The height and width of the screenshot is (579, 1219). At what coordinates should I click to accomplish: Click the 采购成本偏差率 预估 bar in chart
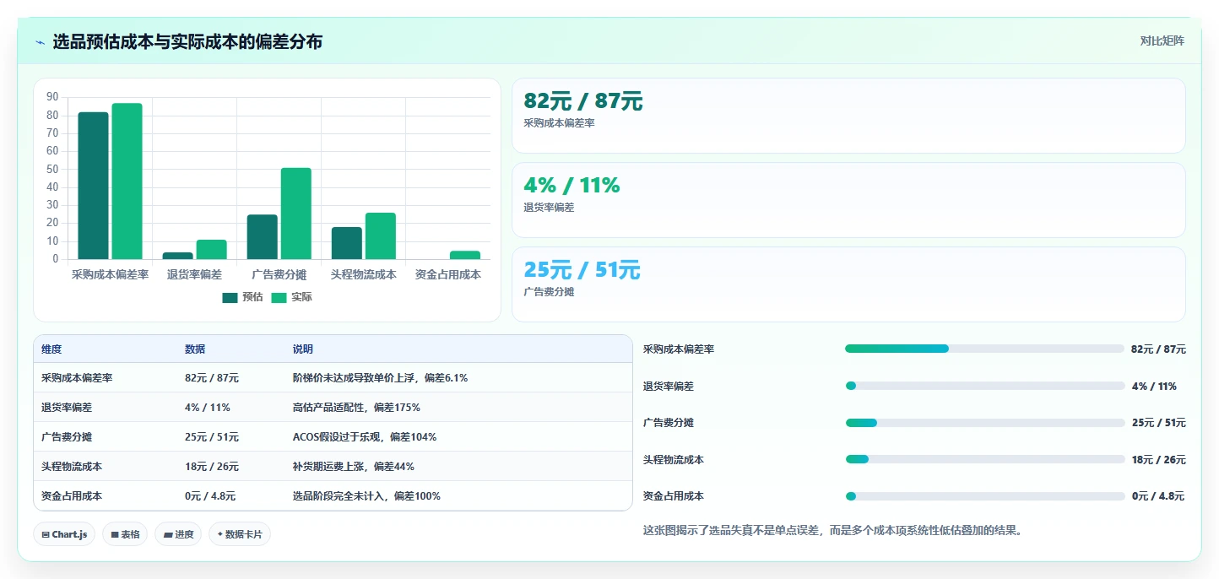(x=94, y=186)
